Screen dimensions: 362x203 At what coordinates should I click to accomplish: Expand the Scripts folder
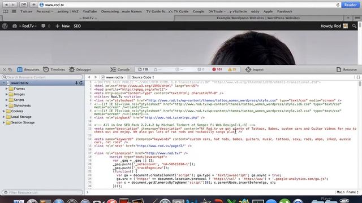[7, 100]
